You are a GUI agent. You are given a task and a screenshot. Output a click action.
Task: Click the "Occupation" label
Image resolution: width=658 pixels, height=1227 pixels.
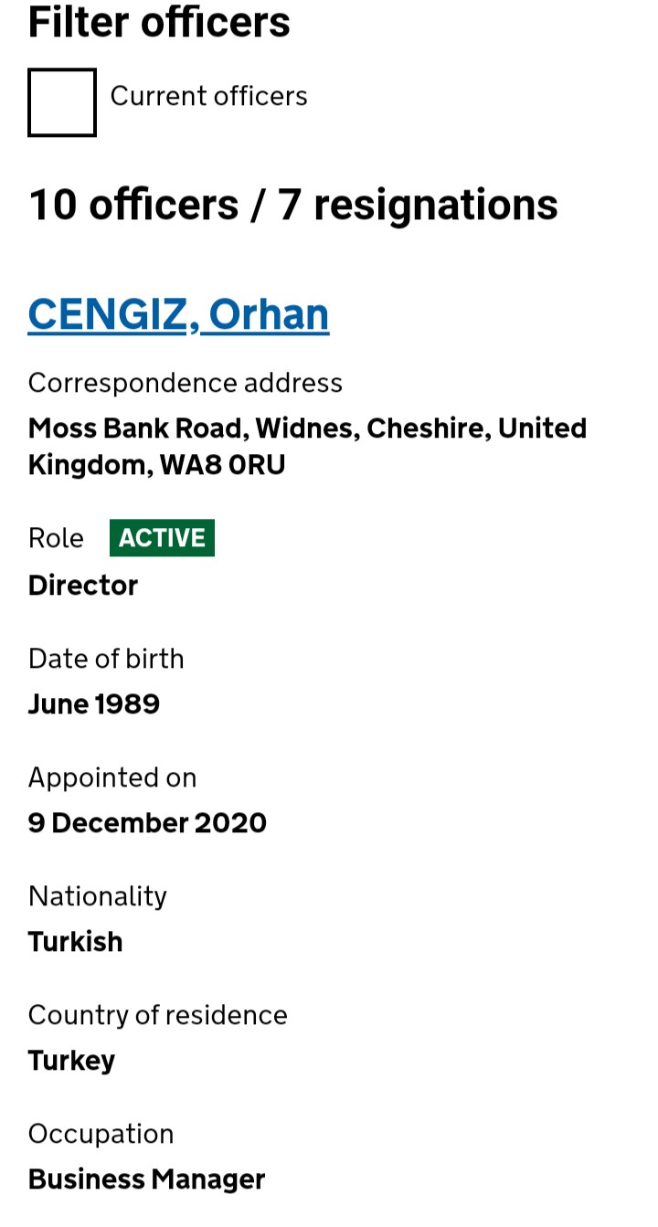(x=101, y=1134)
